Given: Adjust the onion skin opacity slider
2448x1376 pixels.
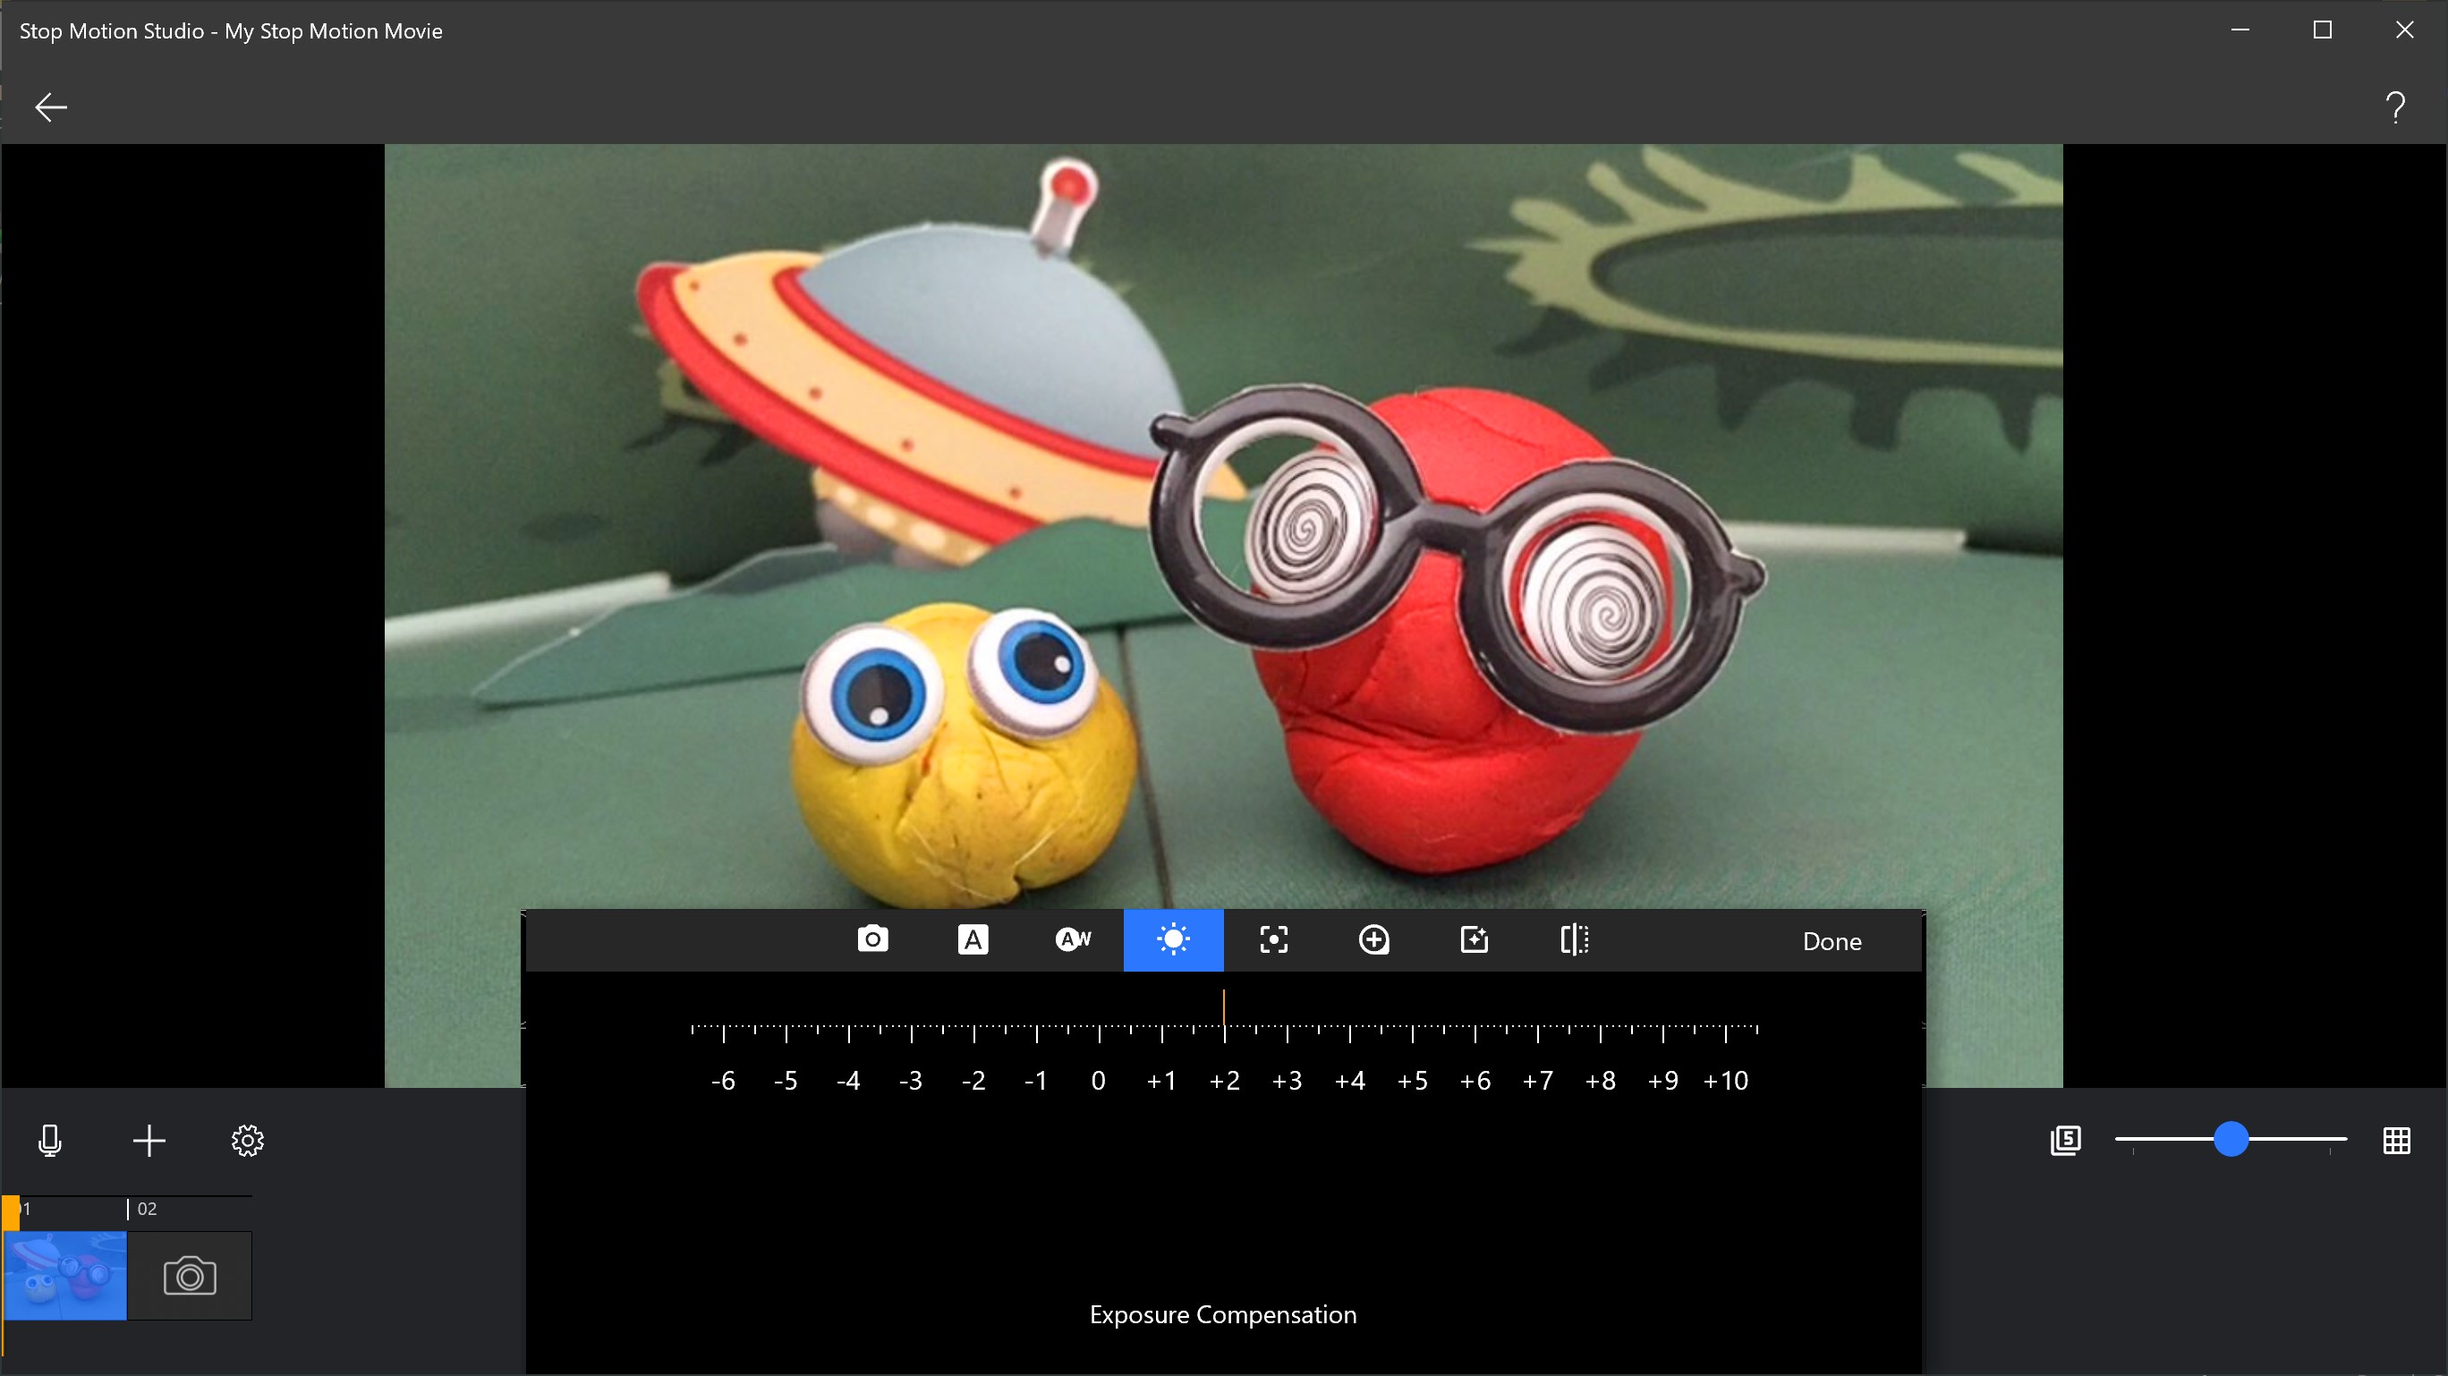Looking at the screenshot, I should click(2232, 1141).
